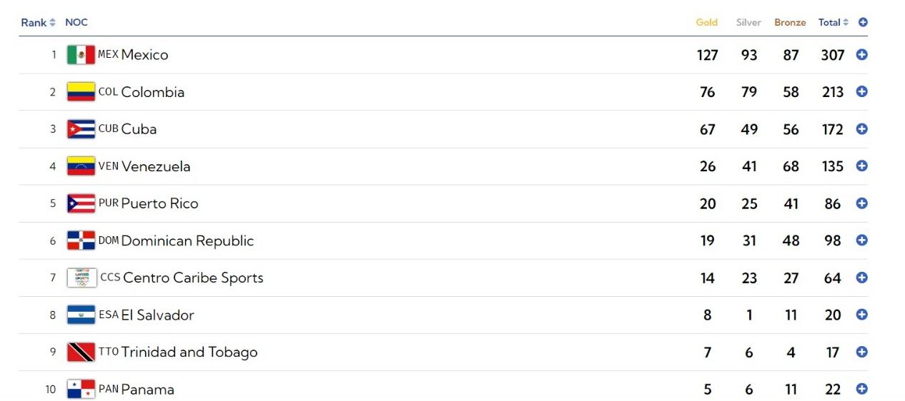
Task: Click the Silver column header
Action: coord(748,22)
